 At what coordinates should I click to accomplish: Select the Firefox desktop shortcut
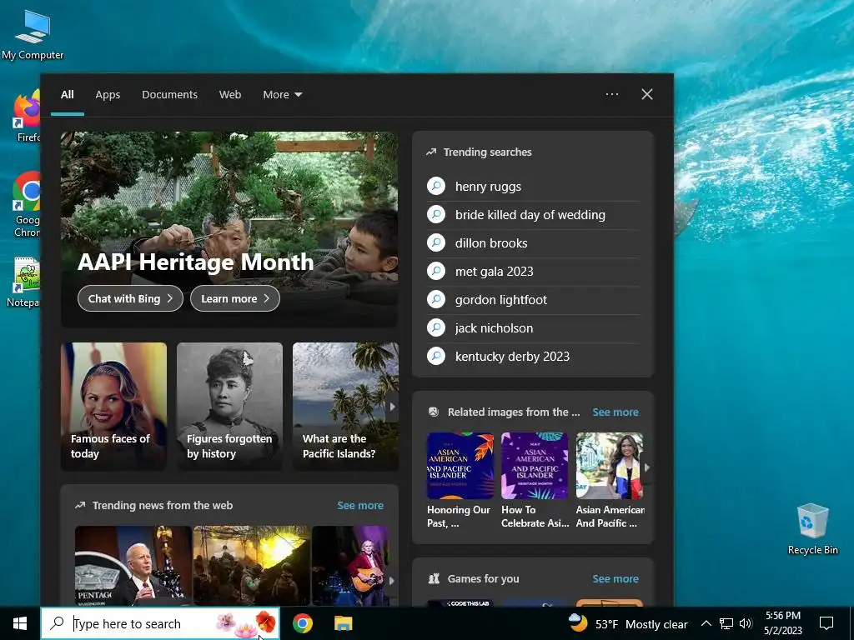pos(27,117)
